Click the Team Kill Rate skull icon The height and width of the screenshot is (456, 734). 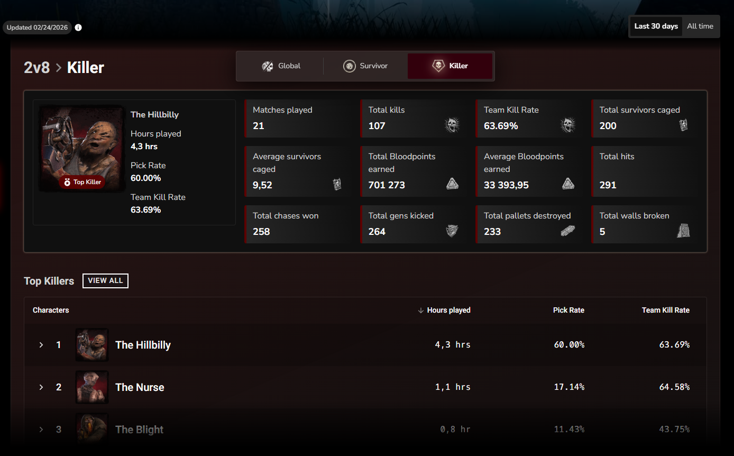coord(567,125)
